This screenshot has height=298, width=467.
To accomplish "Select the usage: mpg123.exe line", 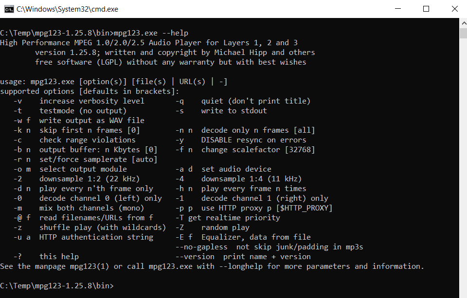I will tap(114, 81).
